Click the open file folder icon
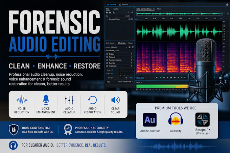 107,12
